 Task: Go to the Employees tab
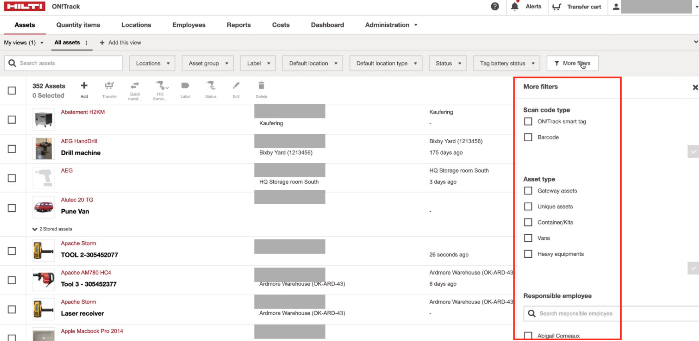[x=189, y=25]
